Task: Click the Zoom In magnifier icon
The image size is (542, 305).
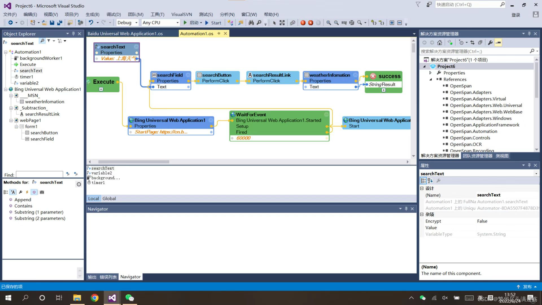Action: (329, 23)
